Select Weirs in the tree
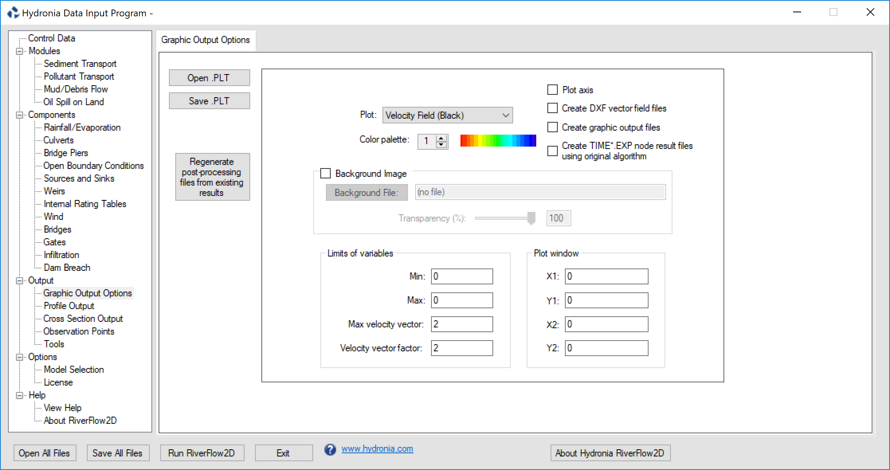This screenshot has height=470, width=890. tap(54, 191)
